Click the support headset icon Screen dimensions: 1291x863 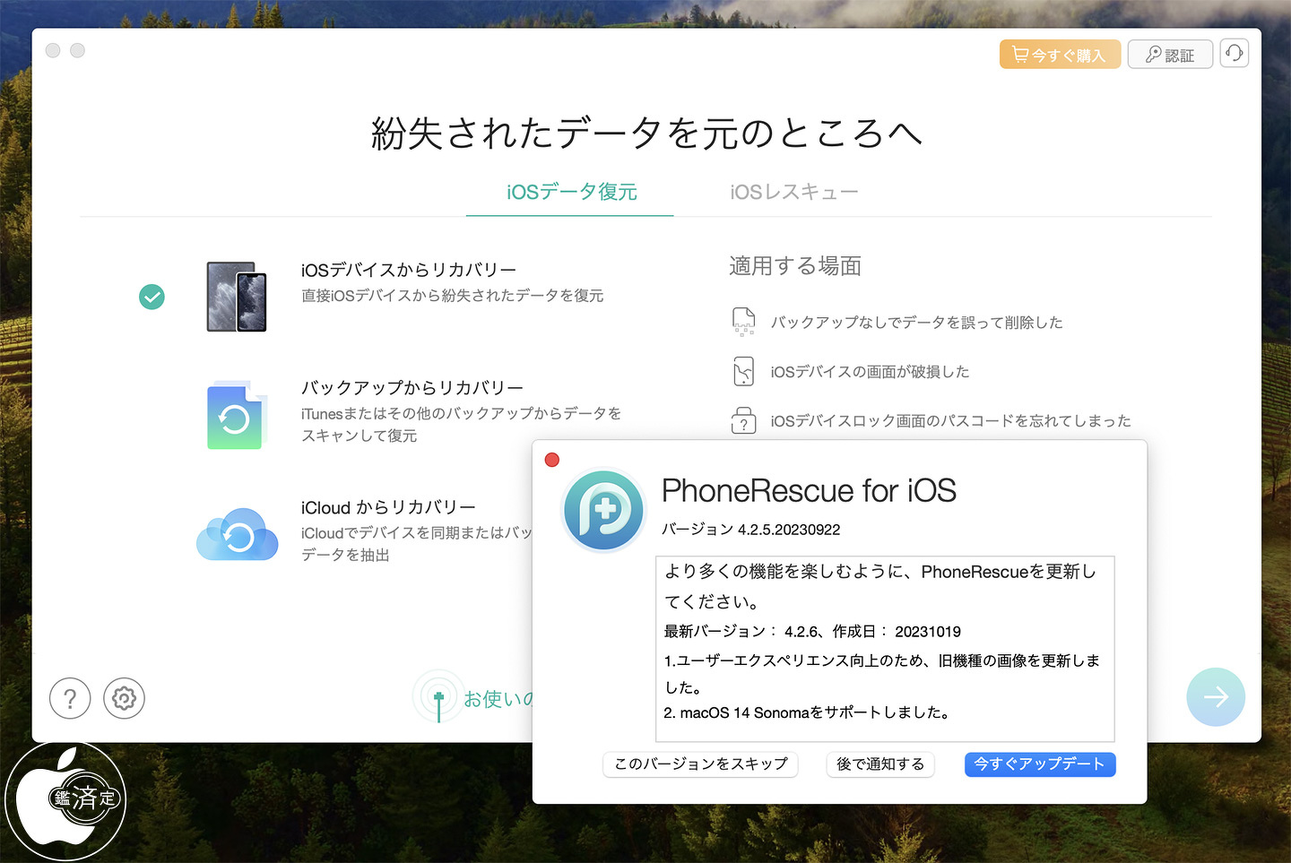[1234, 54]
